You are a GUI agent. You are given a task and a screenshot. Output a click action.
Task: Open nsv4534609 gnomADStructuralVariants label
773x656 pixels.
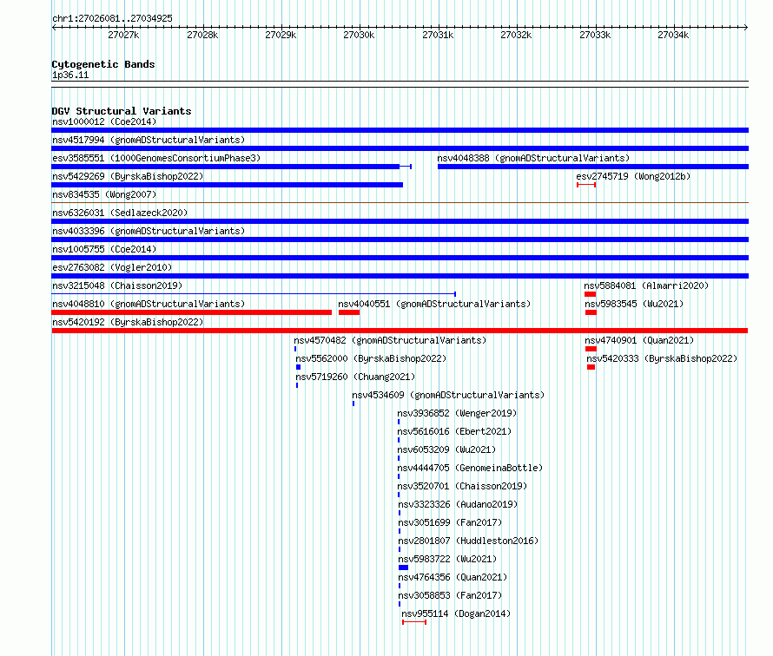[x=448, y=395]
